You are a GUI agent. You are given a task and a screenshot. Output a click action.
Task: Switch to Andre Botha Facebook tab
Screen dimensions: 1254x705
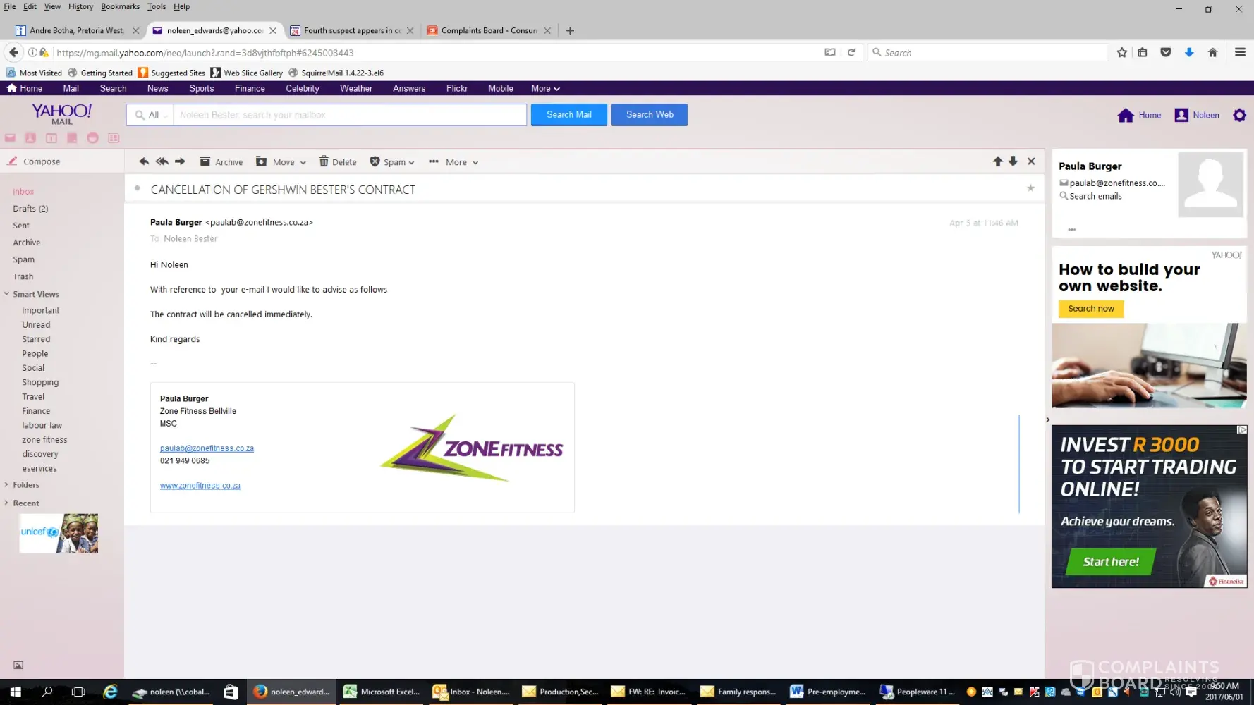click(76, 30)
